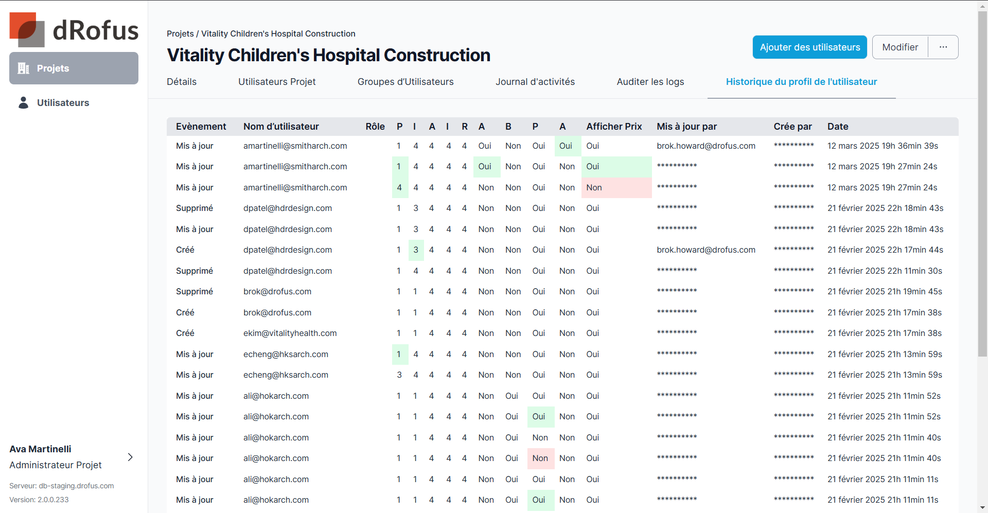Click the Projets building icon in sidebar
The image size is (988, 513).
pyautogui.click(x=24, y=68)
